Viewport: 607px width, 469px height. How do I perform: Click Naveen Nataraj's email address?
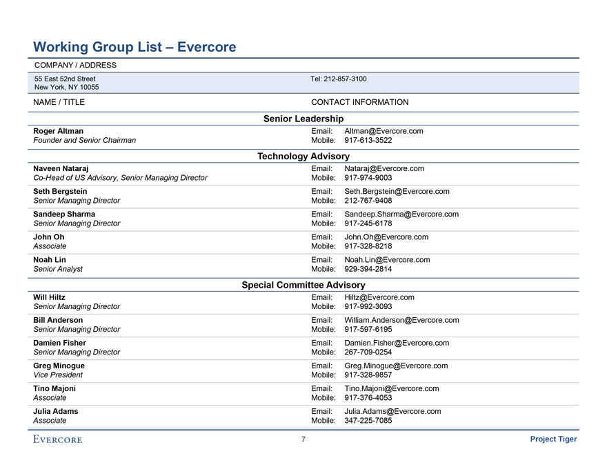(384, 168)
